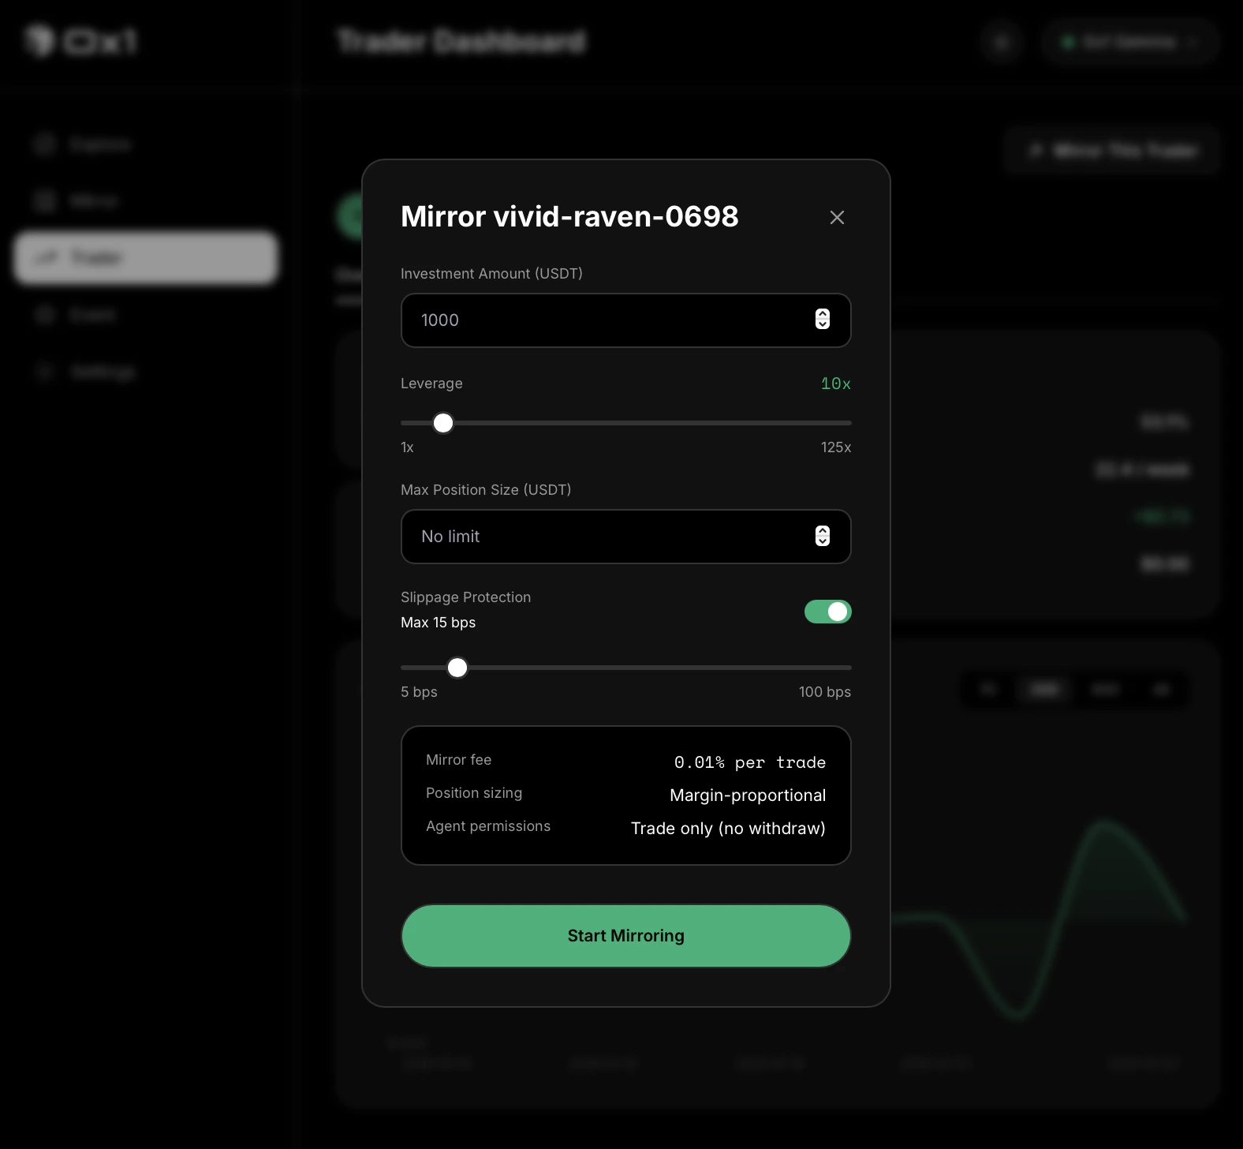Click the blurred Mirror This Trader button behind dialog
This screenshot has height=1149, width=1243.
tap(1112, 150)
